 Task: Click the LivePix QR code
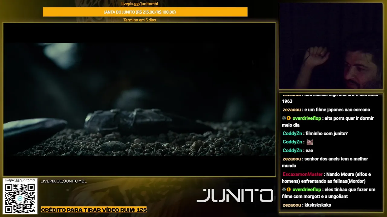pos(20,198)
